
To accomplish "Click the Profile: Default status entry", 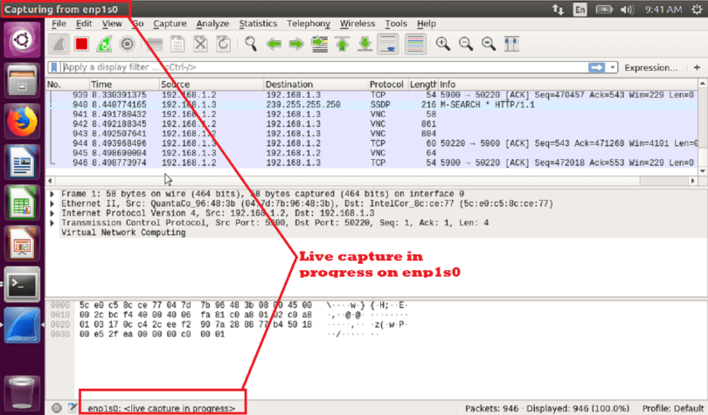I will click(x=673, y=408).
